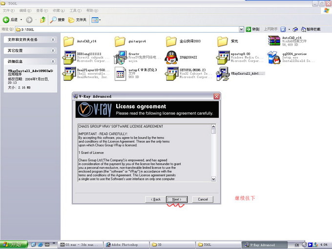Select the setup (VR汉化) file
The width and height of the screenshot is (332, 249).
pos(136,73)
